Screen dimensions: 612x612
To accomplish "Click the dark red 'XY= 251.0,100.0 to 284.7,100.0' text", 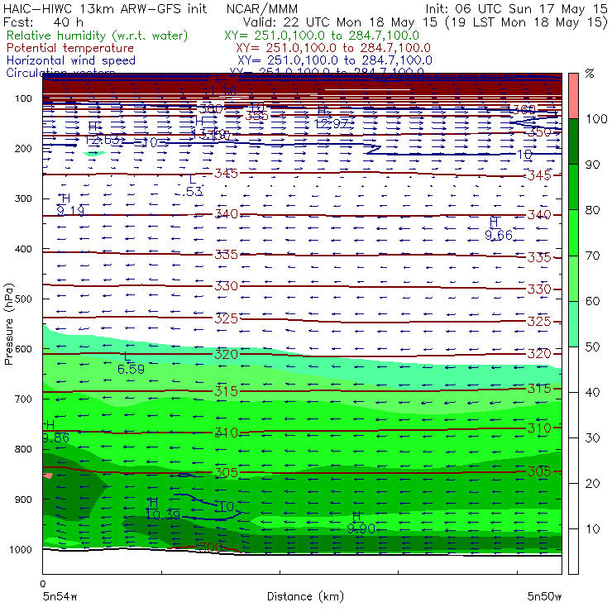I will tap(333, 48).
